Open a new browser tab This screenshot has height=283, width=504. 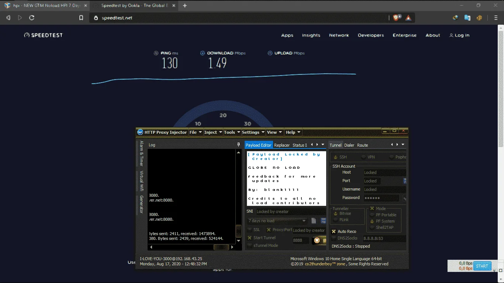(x=185, y=6)
